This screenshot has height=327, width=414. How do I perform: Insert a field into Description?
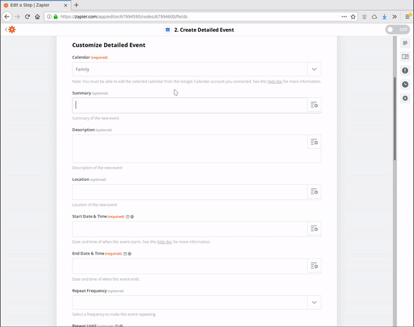[x=314, y=142]
